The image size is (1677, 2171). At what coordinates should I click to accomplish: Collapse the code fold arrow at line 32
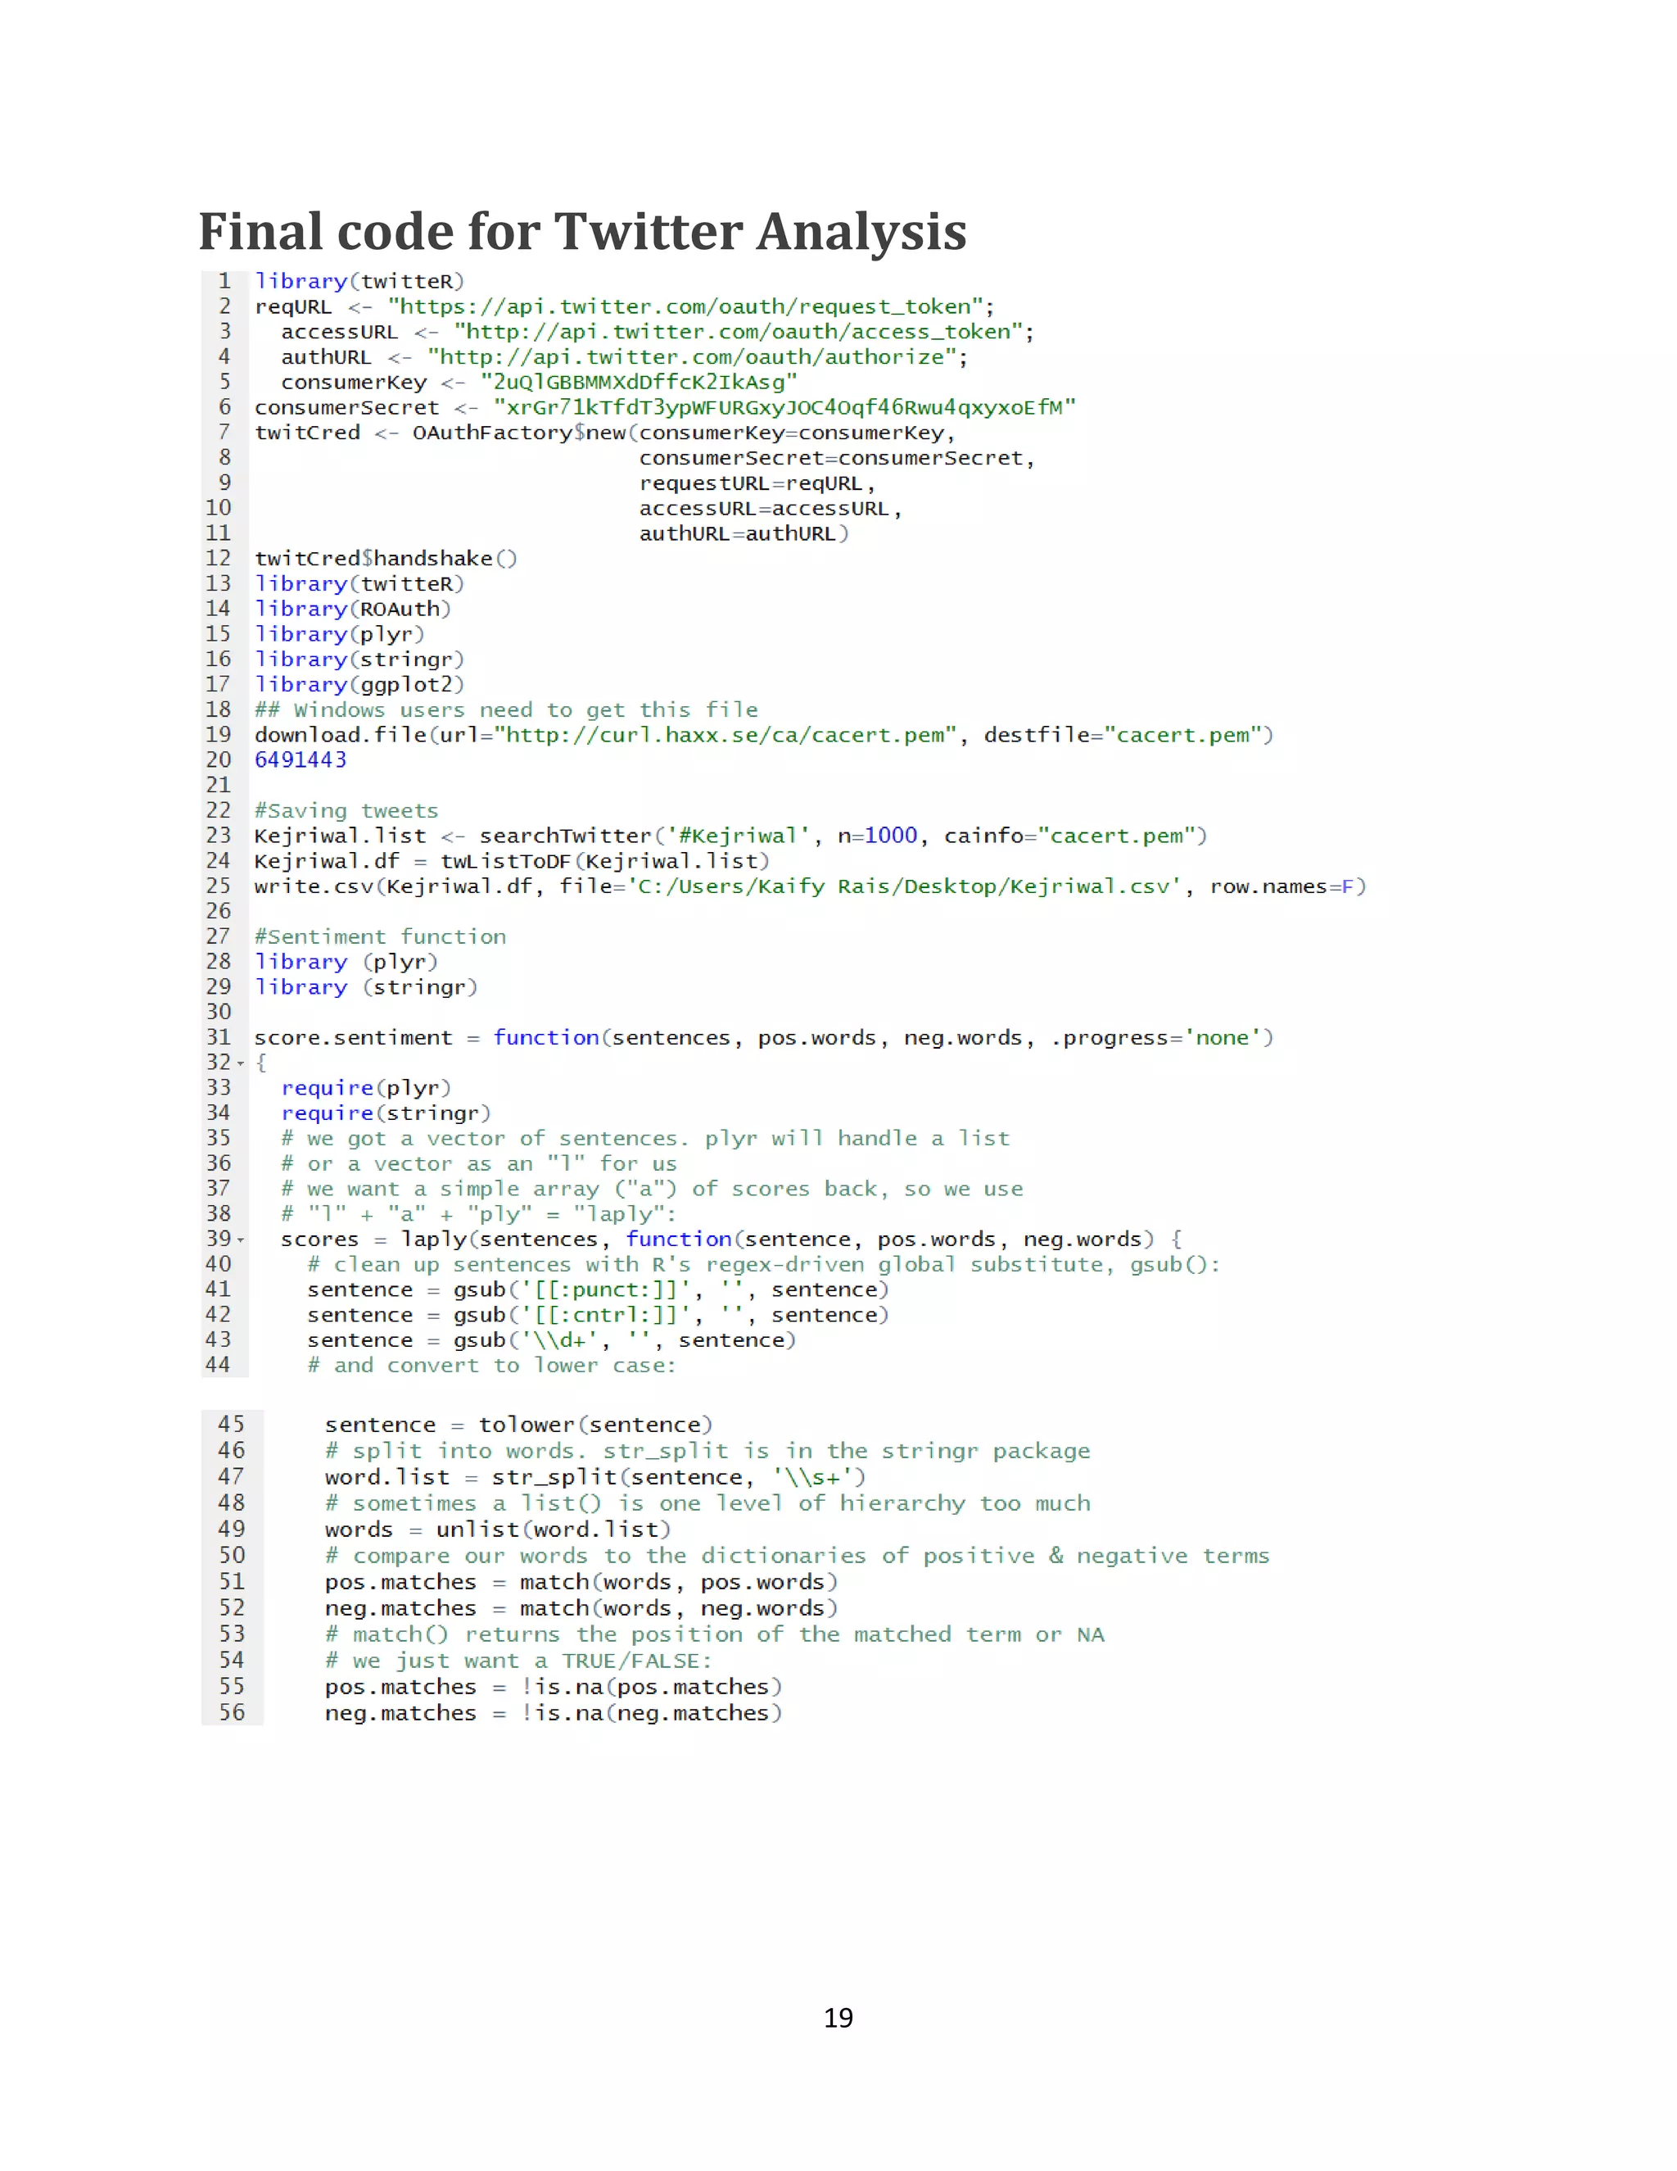tap(241, 1063)
